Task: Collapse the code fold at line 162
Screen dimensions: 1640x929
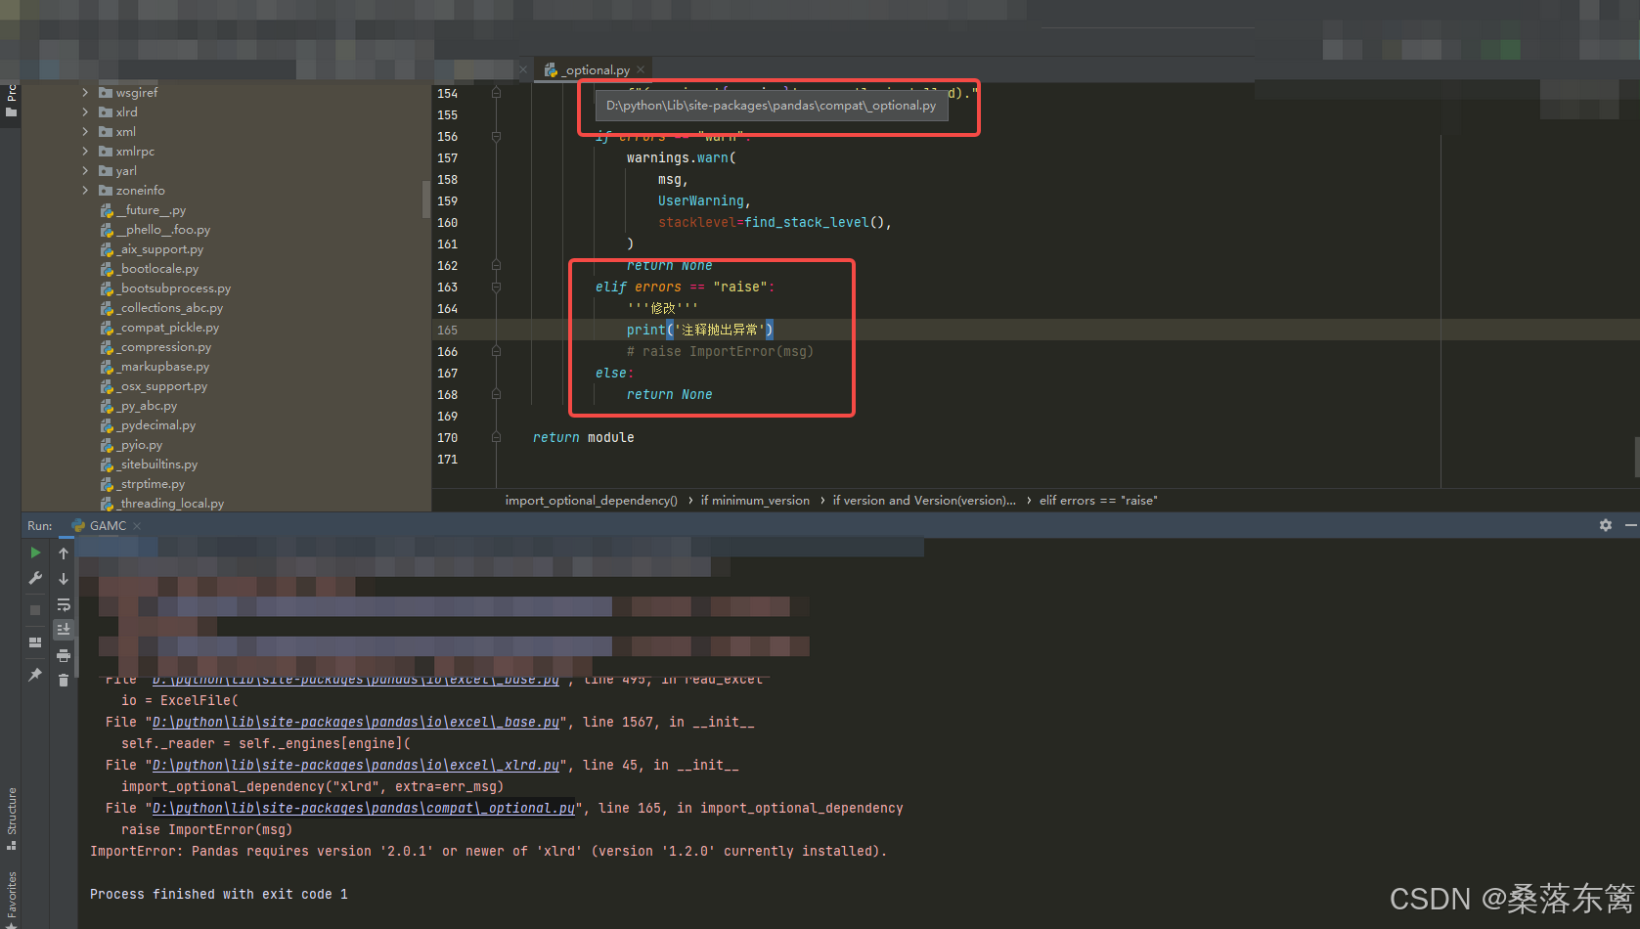Action: pyautogui.click(x=496, y=265)
